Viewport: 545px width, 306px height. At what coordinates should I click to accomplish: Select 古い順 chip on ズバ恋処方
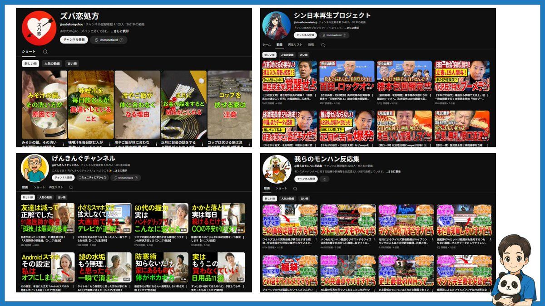coord(71,63)
